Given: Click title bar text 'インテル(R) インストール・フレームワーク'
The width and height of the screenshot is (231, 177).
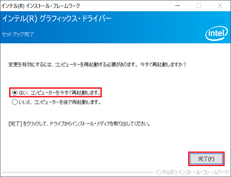Looking at the screenshot, I should (x=41, y=6).
